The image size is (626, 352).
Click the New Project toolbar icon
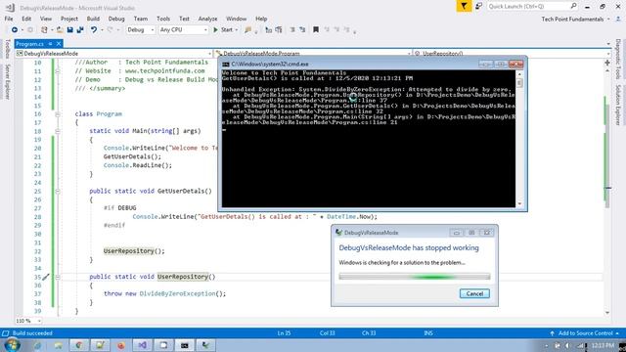(x=44, y=30)
